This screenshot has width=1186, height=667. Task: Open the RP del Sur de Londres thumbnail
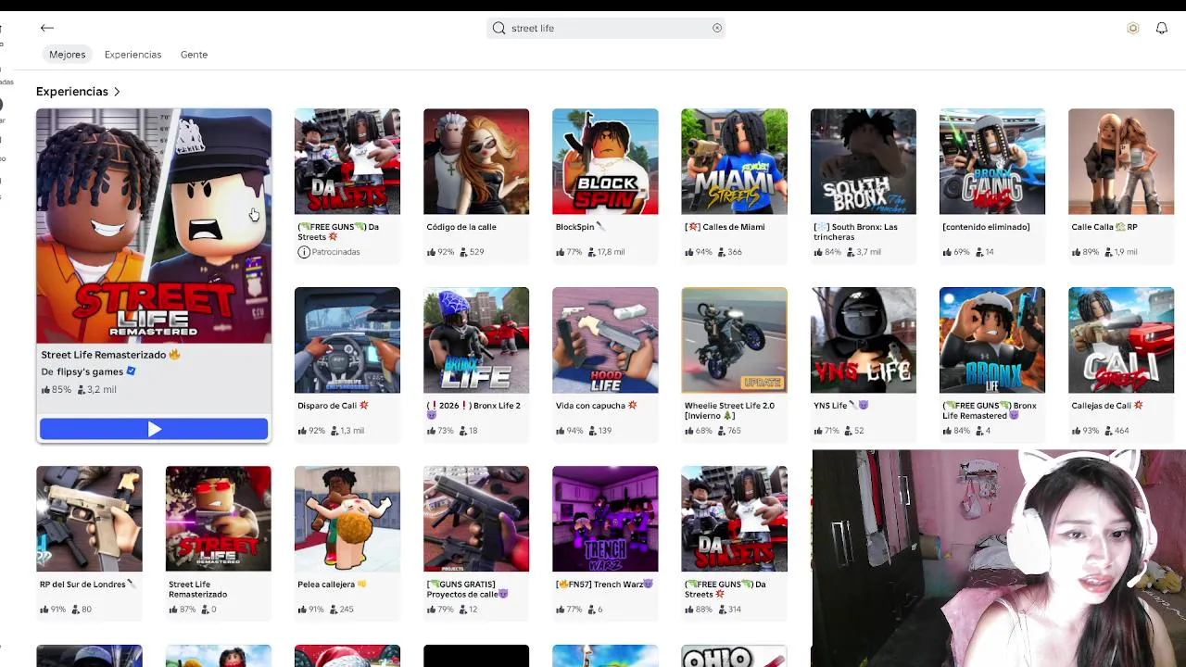[89, 519]
